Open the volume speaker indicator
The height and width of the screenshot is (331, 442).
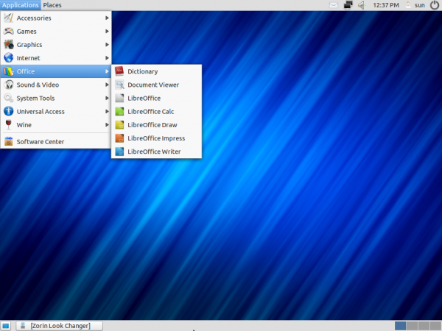click(362, 5)
